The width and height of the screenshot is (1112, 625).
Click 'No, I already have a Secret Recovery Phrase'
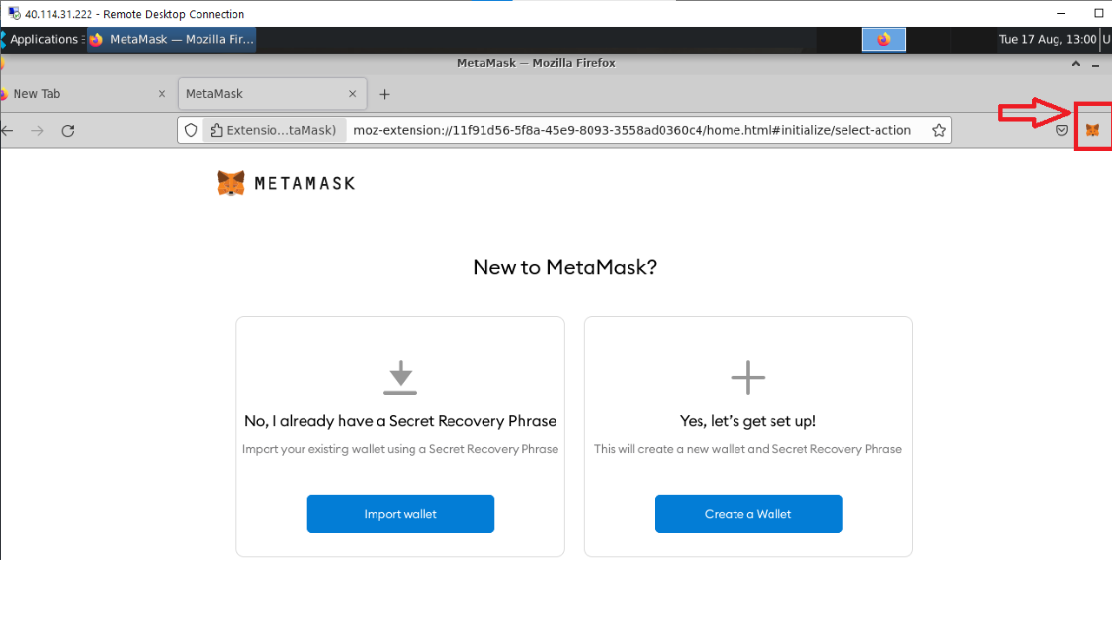pyautogui.click(x=400, y=421)
